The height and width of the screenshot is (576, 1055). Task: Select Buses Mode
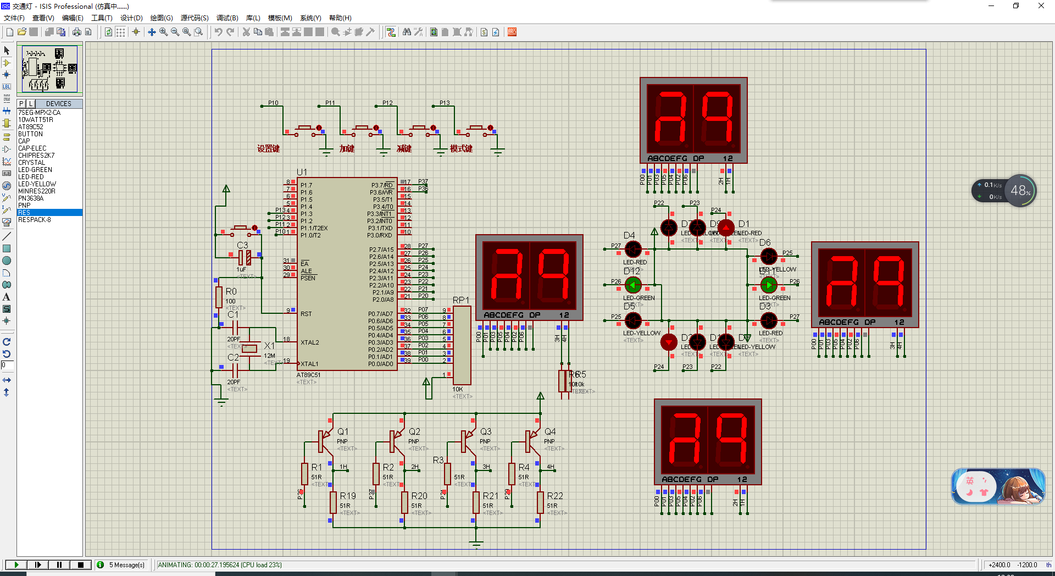(x=7, y=111)
